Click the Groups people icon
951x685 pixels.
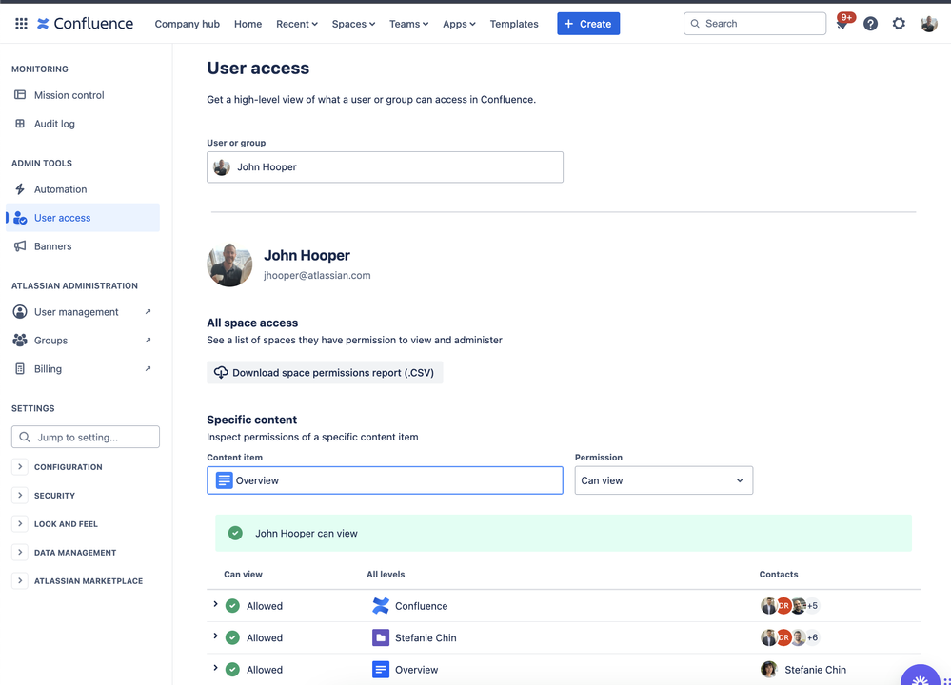20,340
